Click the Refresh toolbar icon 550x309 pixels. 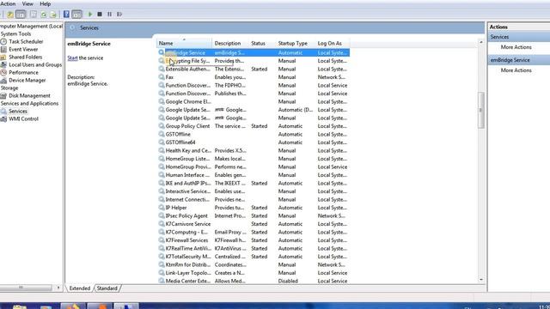click(44, 15)
